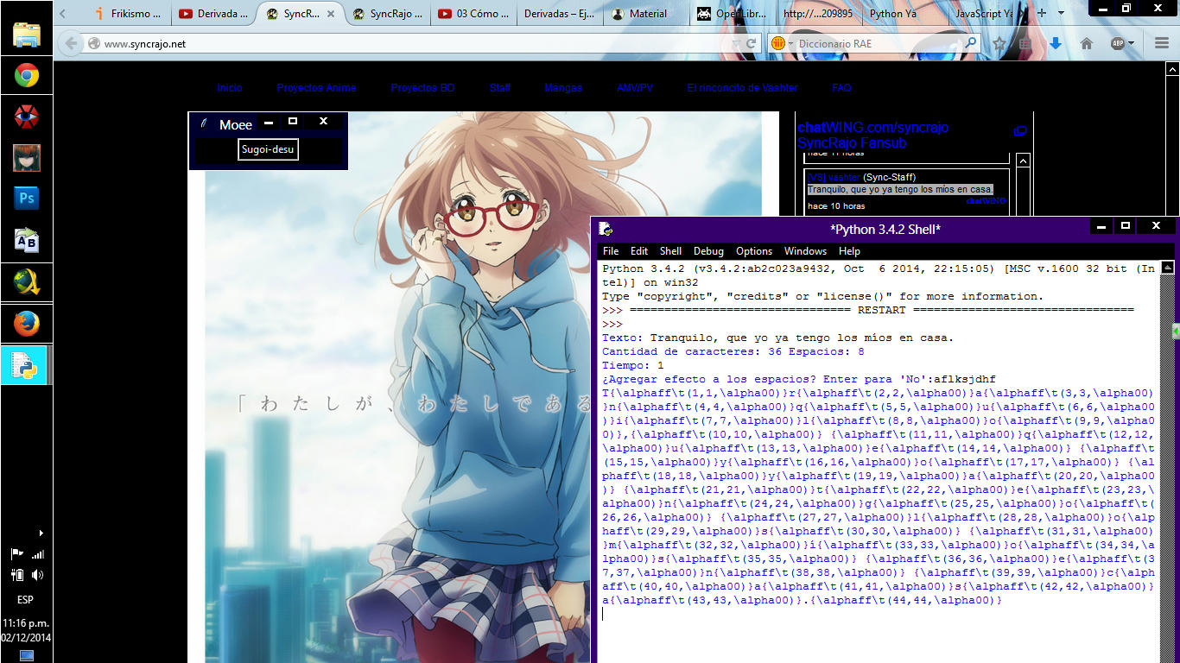Start search with the magnifier icon
1180x663 pixels.
pyautogui.click(x=971, y=43)
